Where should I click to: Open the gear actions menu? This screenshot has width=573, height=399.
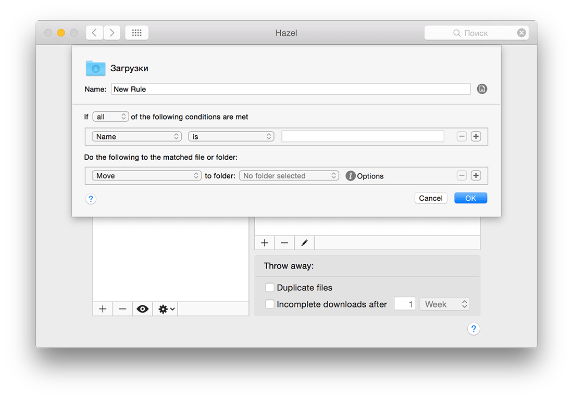point(166,309)
